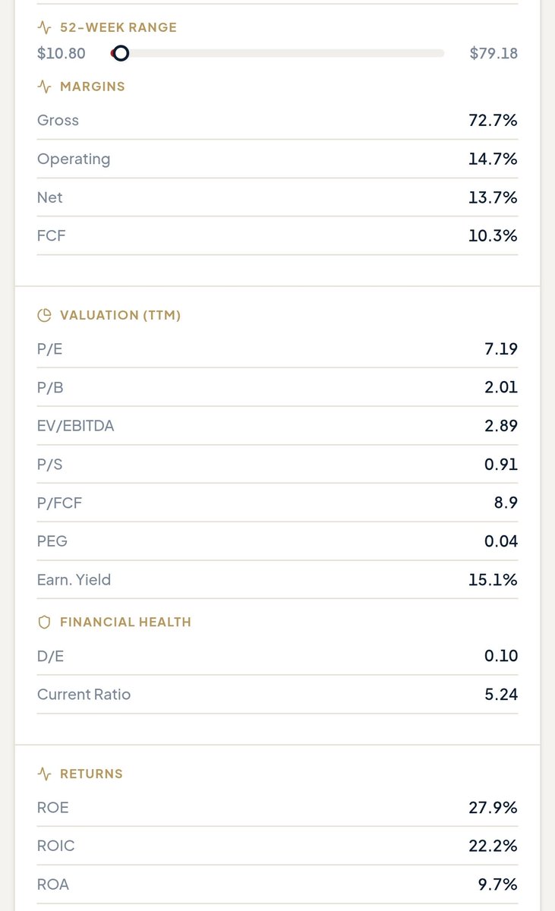This screenshot has height=911, width=555.
Task: Click the pulse icon next to Margins
Action: (44, 87)
